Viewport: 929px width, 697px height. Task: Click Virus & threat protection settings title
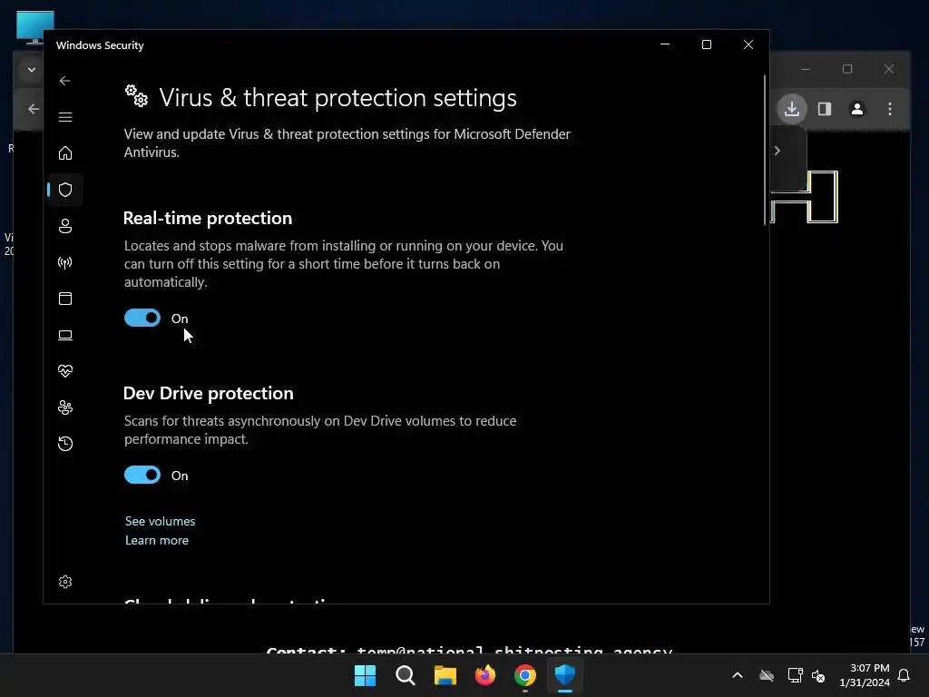337,98
